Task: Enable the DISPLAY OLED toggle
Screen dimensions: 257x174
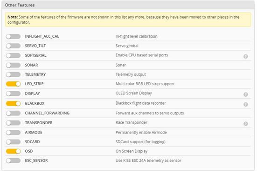Action: click(13, 94)
